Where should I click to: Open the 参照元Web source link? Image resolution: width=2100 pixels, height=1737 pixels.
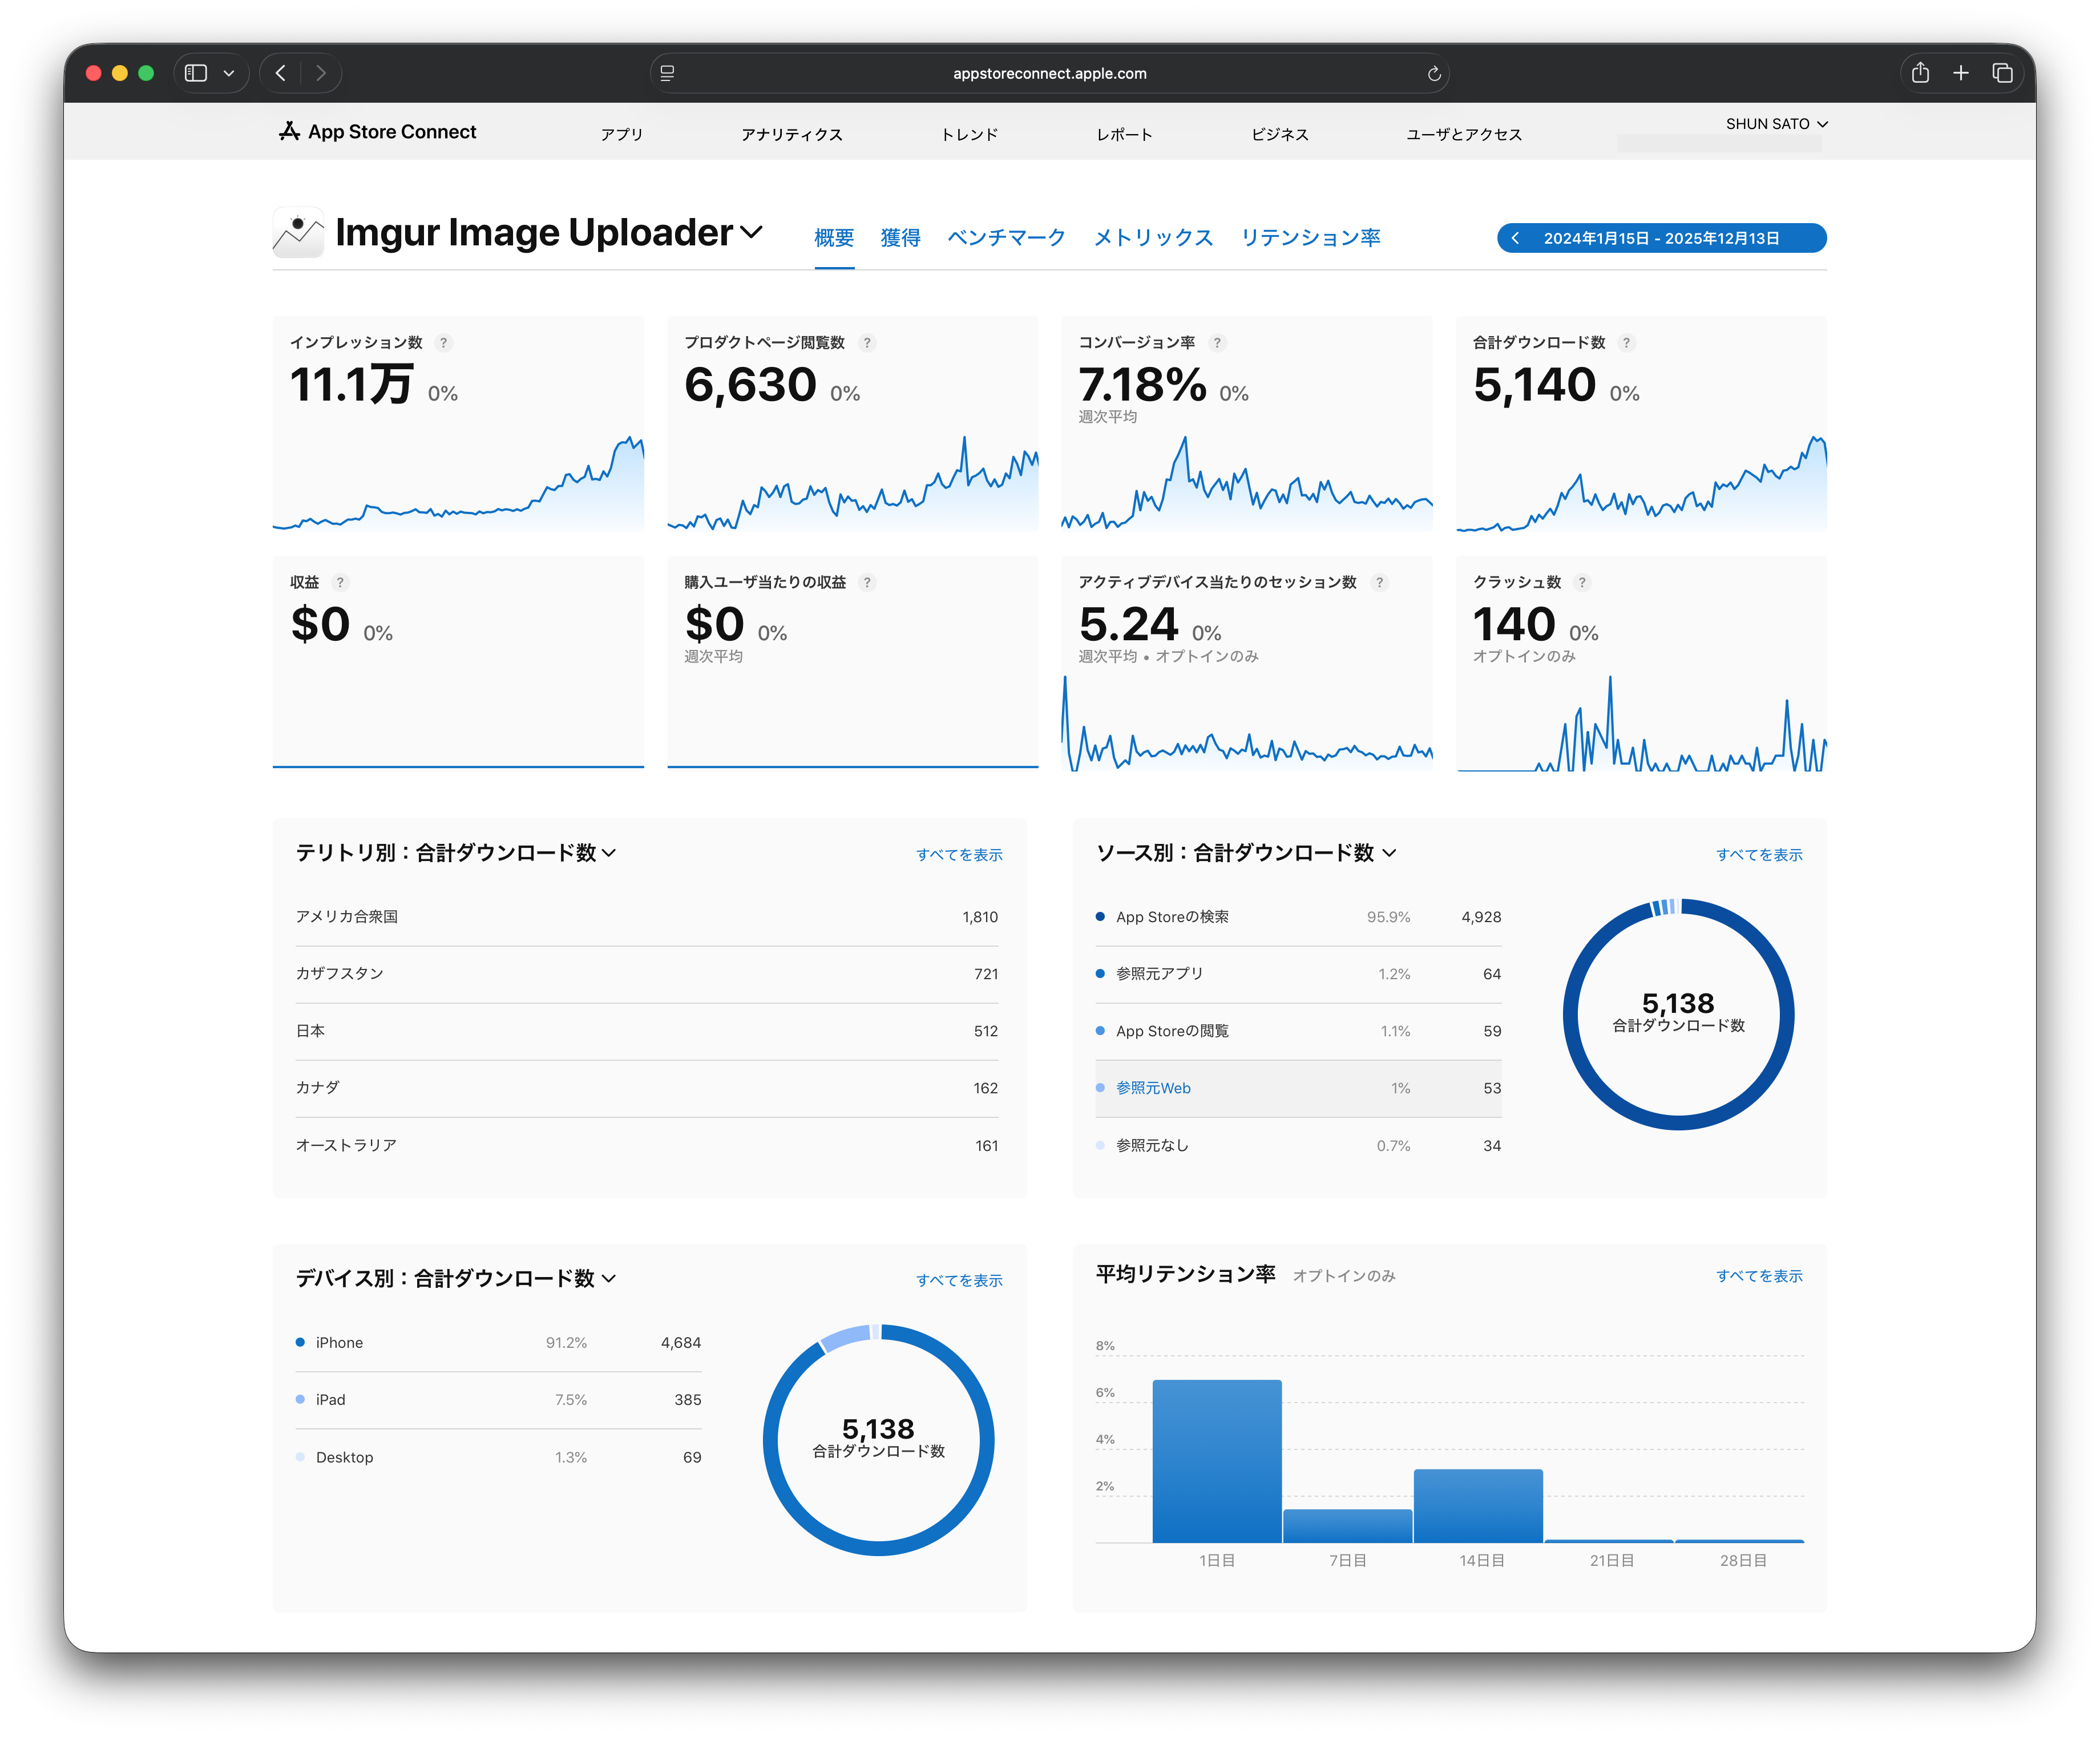[x=1153, y=1088]
